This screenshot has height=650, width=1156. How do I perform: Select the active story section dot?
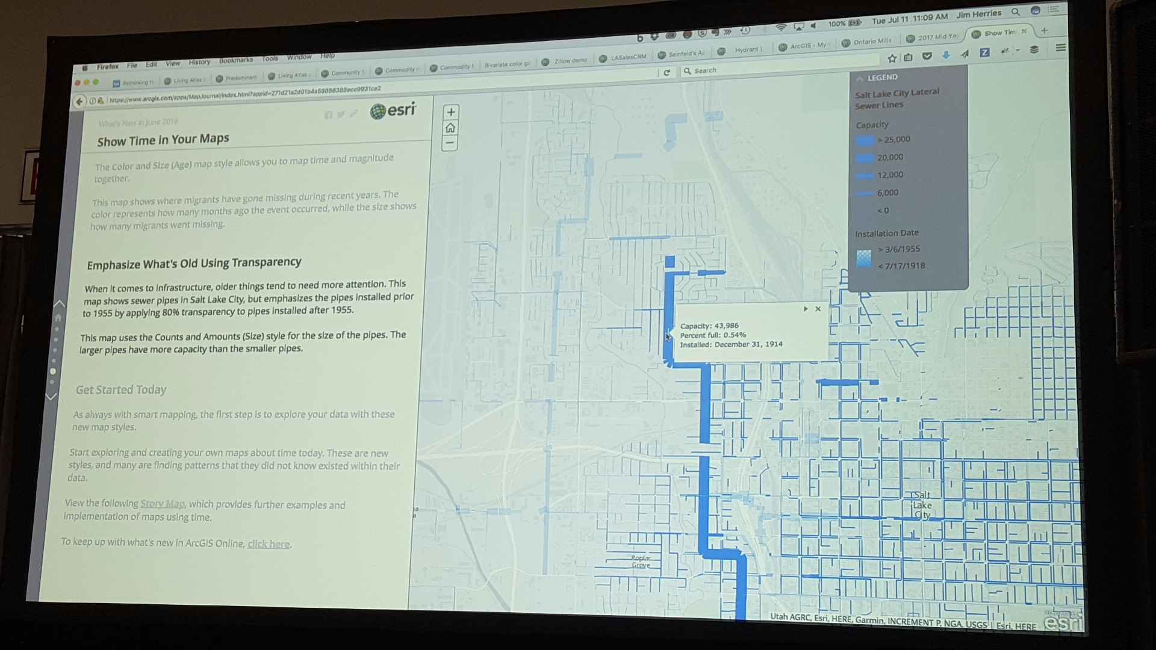click(53, 371)
